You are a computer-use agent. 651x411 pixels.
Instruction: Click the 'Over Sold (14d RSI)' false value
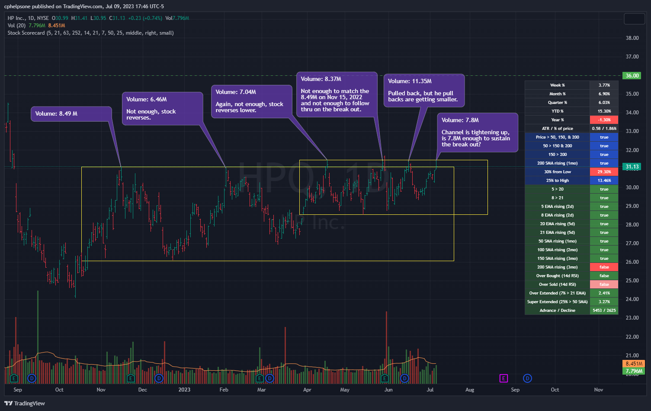(604, 285)
